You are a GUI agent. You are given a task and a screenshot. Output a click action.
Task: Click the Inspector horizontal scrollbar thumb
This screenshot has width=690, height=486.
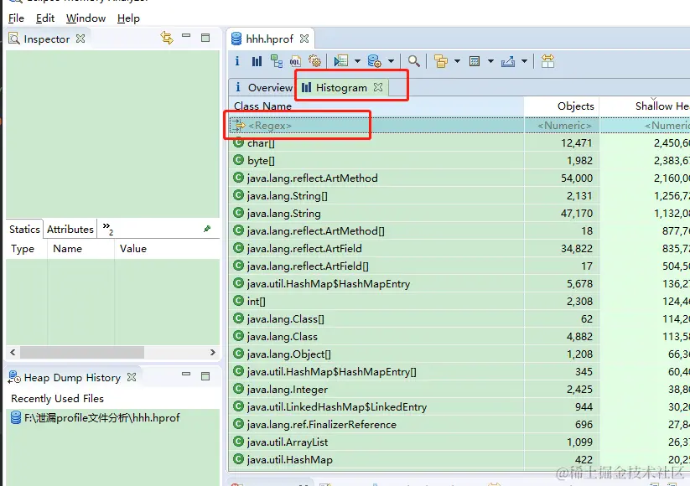(x=82, y=352)
